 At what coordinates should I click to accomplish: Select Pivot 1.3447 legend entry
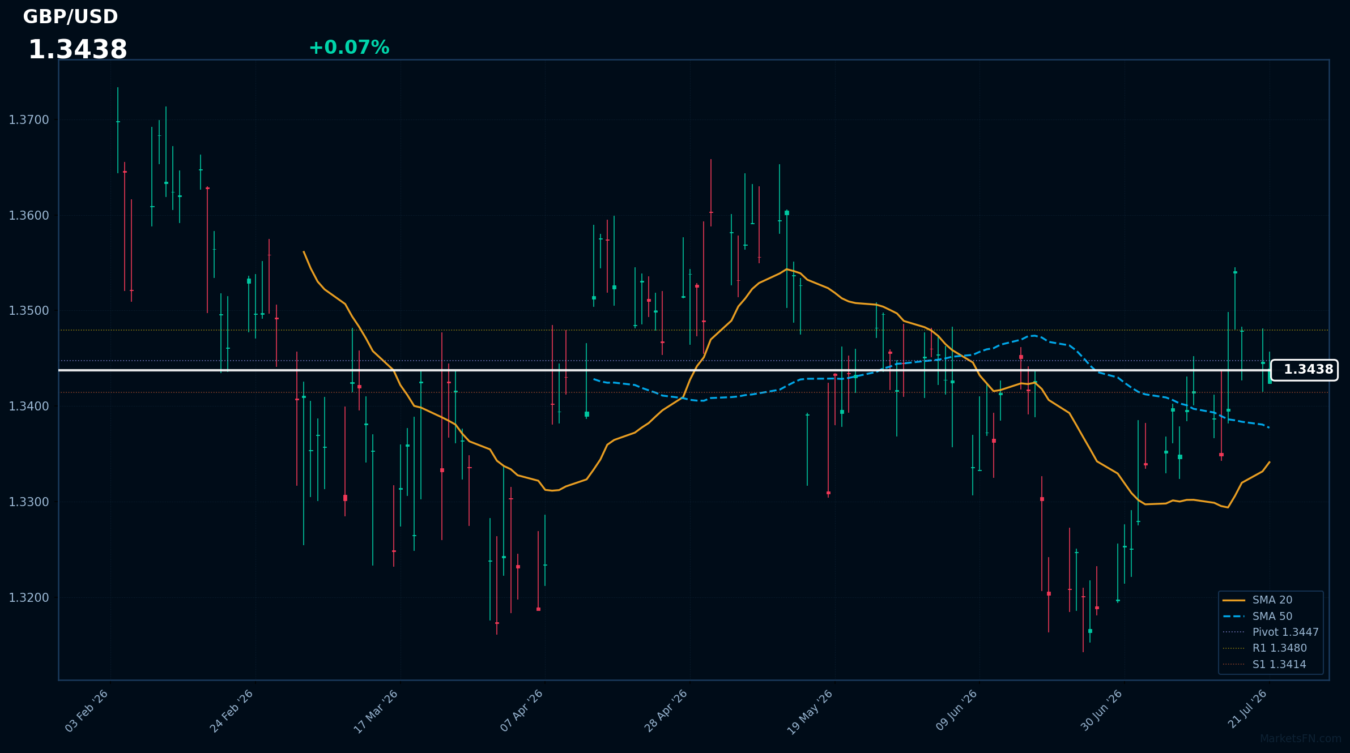(x=1272, y=632)
